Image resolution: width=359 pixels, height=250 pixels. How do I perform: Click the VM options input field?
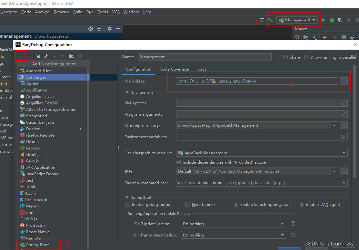click(x=262, y=103)
